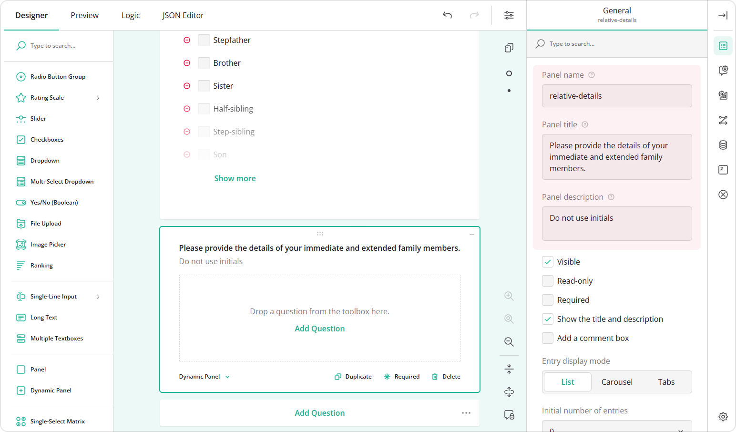Open survey settings via sliders icon
The width and height of the screenshot is (736, 432).
[x=509, y=15]
